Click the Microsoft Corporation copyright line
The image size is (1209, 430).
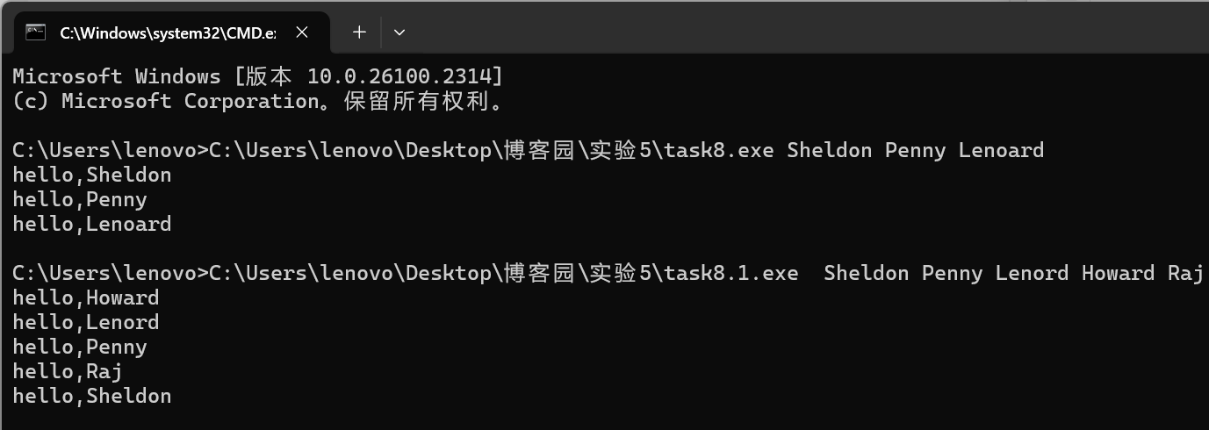[x=258, y=101]
